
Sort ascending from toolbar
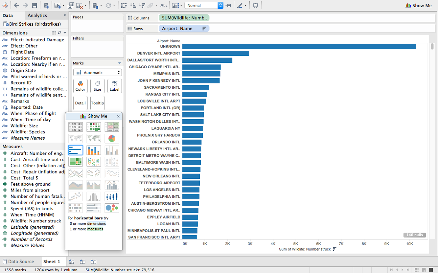click(x=133, y=6)
